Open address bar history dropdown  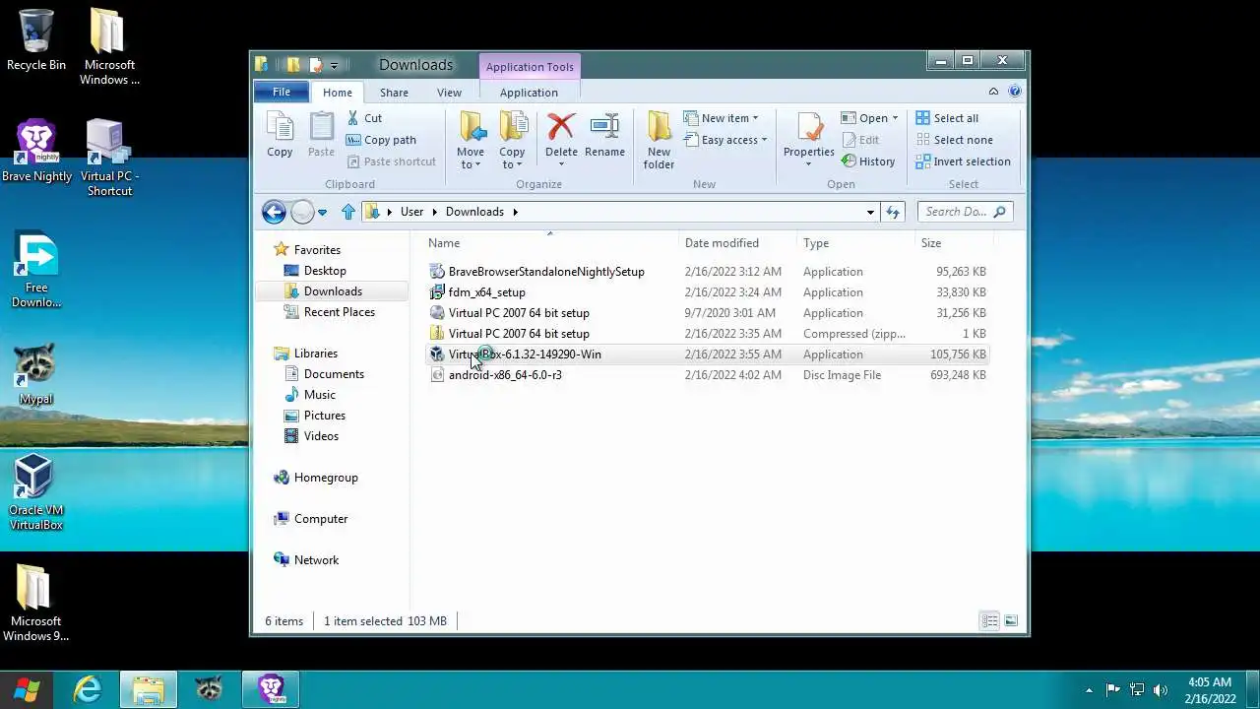coord(870,212)
